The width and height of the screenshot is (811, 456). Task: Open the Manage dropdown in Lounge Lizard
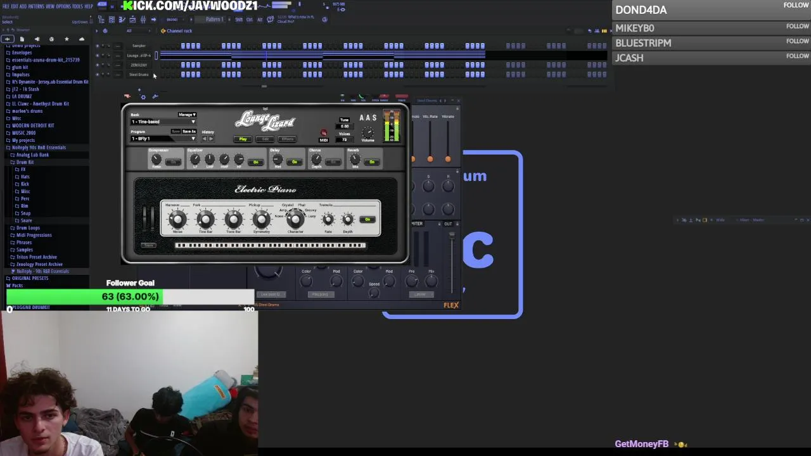tap(187, 115)
